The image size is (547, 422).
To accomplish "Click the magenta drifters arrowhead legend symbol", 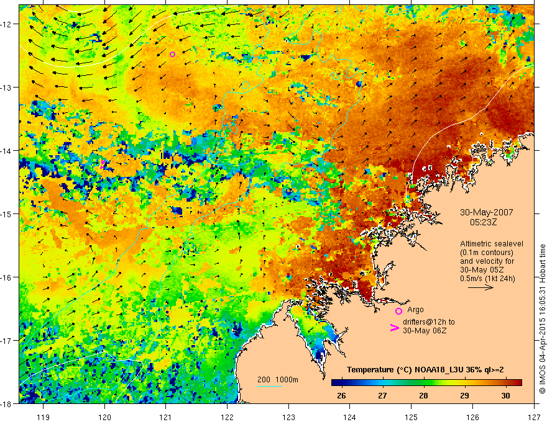I will (x=394, y=327).
